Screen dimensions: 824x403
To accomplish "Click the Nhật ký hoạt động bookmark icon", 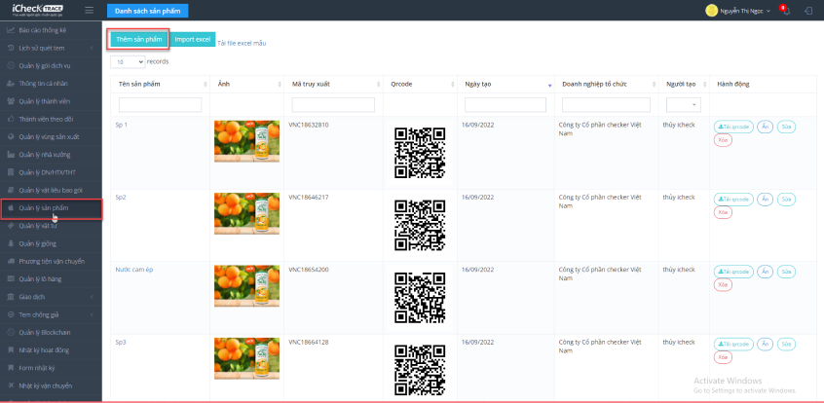I will (11, 349).
